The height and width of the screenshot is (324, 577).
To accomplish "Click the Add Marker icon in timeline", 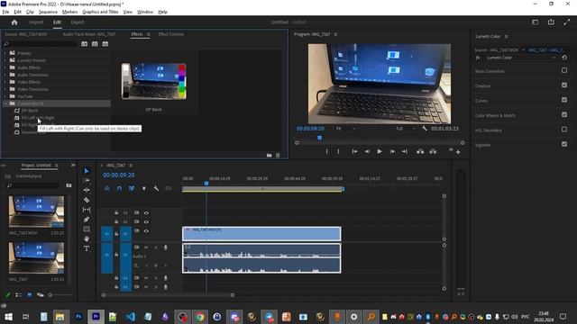I will (x=144, y=188).
